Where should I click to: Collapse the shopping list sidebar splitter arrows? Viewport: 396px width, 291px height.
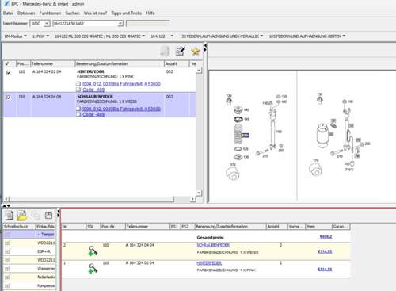click(59, 213)
